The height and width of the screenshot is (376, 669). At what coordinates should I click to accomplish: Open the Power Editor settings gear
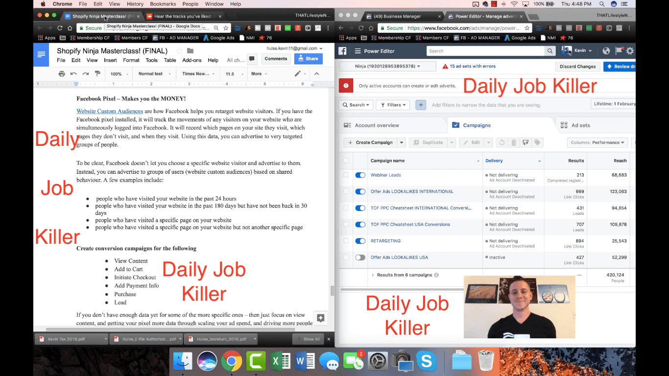pyautogui.click(x=630, y=51)
